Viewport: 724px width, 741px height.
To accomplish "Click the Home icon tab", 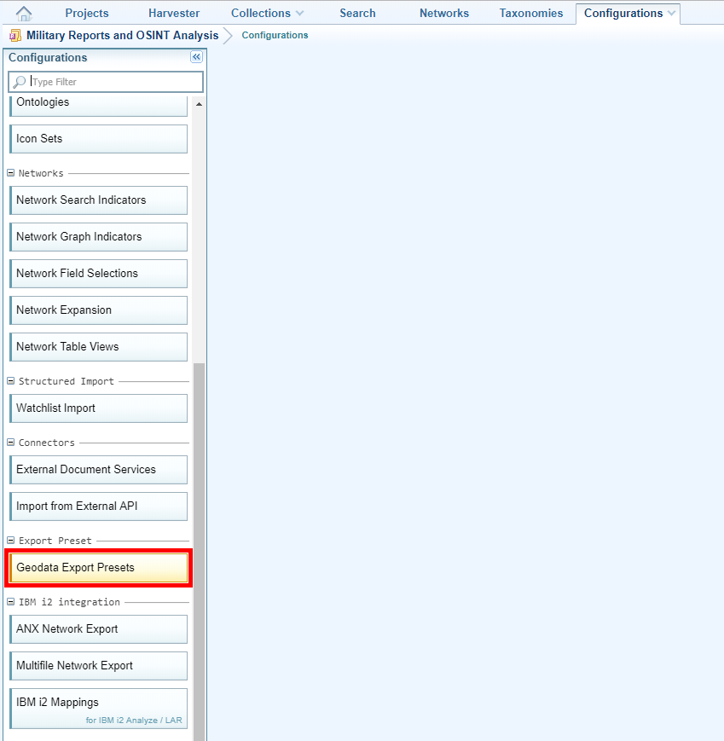I will click(x=24, y=14).
